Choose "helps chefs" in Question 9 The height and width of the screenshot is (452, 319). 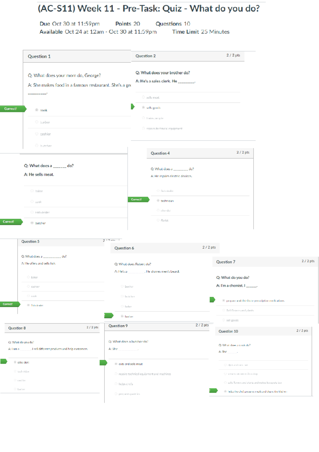[116, 384]
